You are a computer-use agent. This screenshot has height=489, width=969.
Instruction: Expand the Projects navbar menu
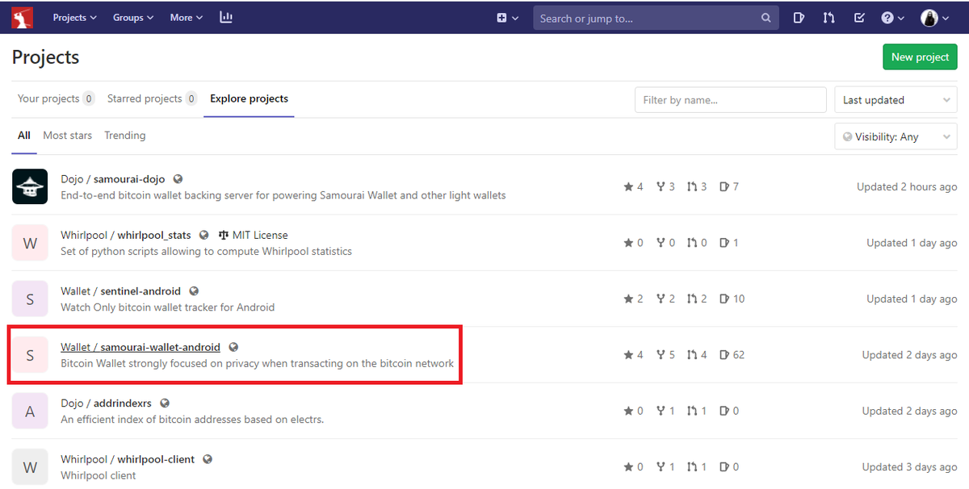pyautogui.click(x=74, y=17)
